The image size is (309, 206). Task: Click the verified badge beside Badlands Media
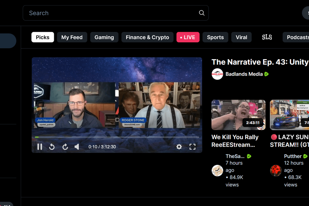click(x=266, y=74)
